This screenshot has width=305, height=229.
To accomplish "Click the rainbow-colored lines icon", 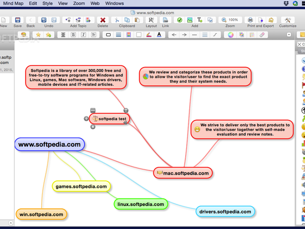I will [x=129, y=34].
